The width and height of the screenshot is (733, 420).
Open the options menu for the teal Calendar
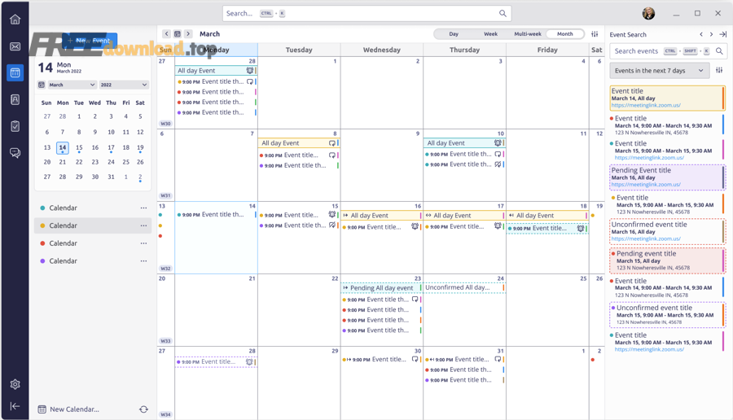coord(143,208)
